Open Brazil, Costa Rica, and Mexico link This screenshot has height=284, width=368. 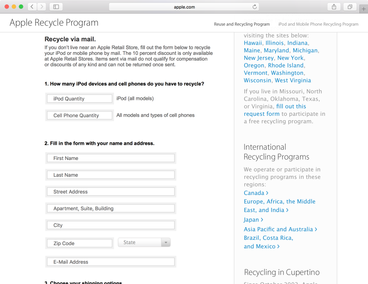click(268, 242)
